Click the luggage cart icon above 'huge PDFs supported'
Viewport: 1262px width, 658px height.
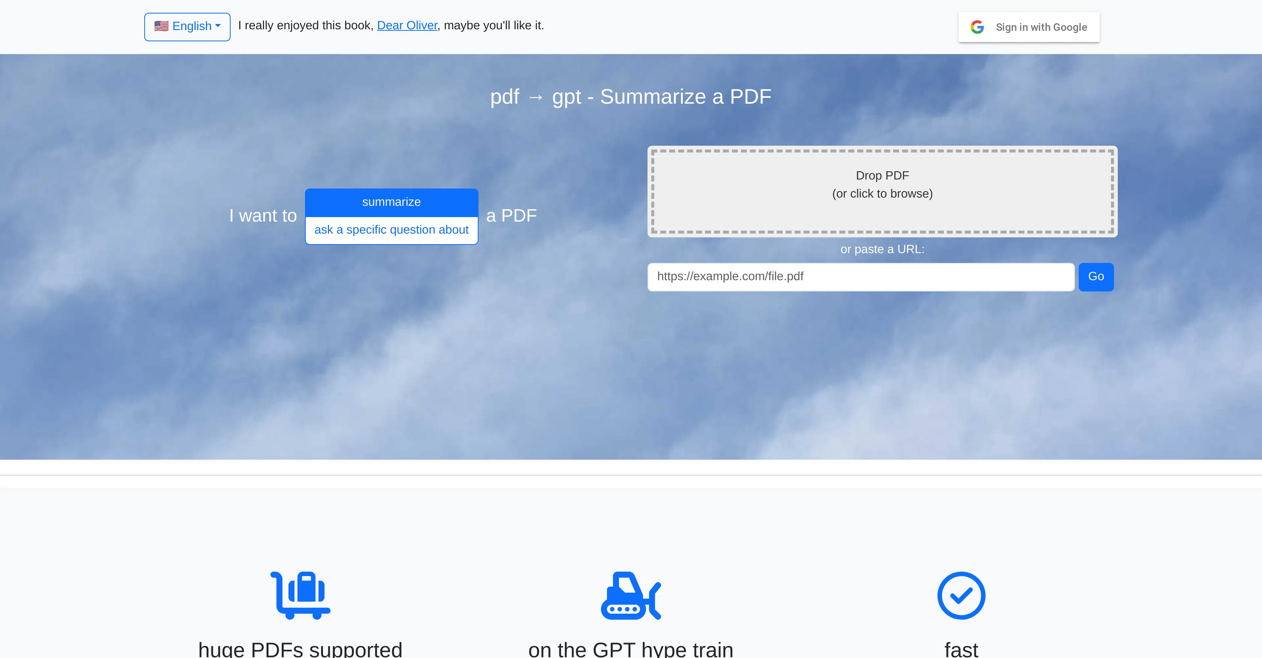[x=300, y=595]
